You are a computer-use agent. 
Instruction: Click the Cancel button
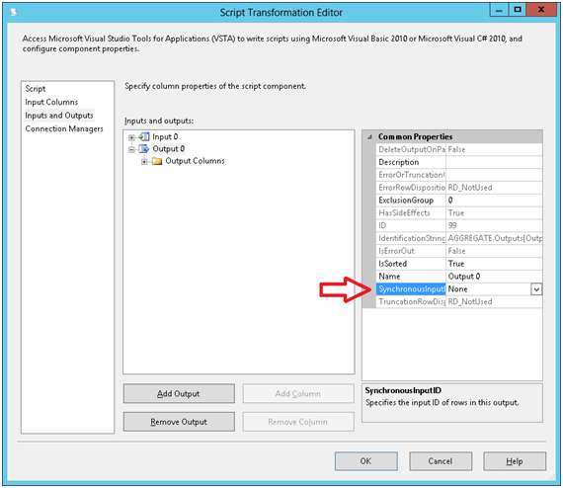(x=441, y=461)
